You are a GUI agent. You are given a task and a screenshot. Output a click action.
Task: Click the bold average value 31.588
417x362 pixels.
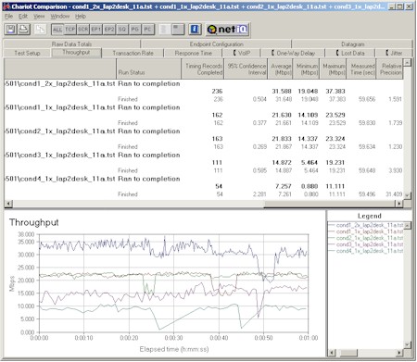tap(282, 91)
